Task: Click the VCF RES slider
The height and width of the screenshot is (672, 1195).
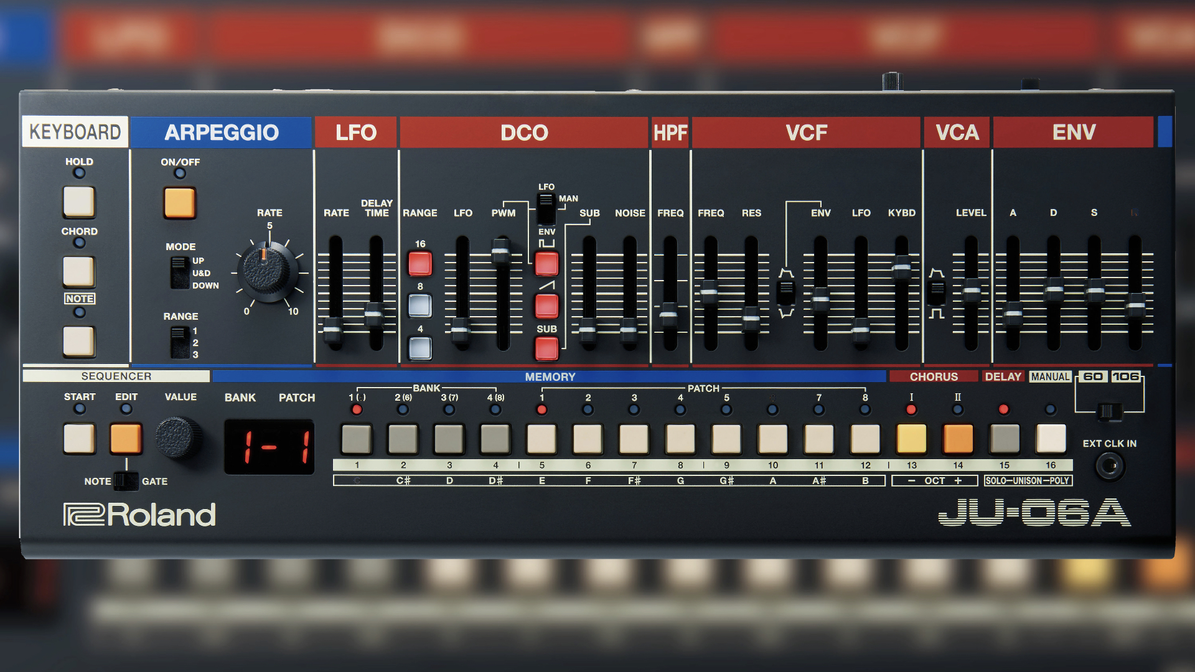Action: (x=751, y=319)
